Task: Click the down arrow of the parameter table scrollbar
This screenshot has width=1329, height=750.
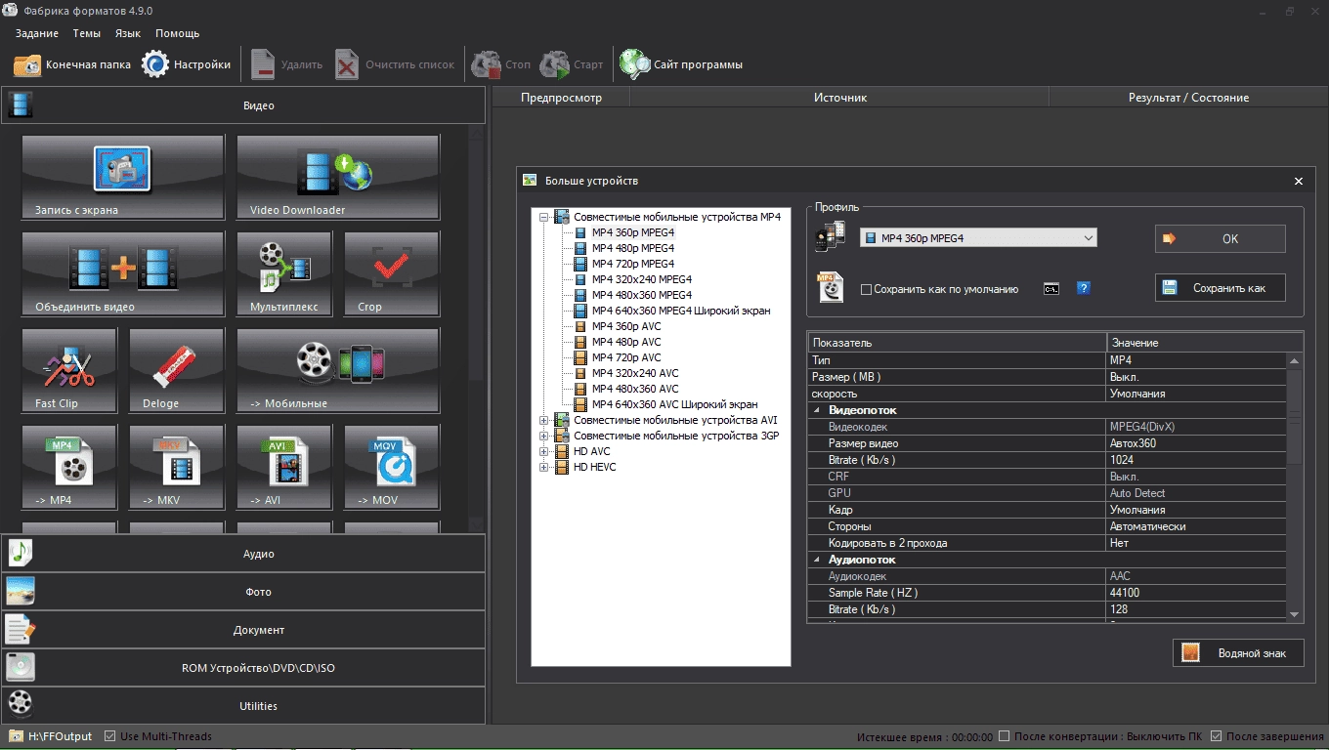Action: click(1295, 614)
